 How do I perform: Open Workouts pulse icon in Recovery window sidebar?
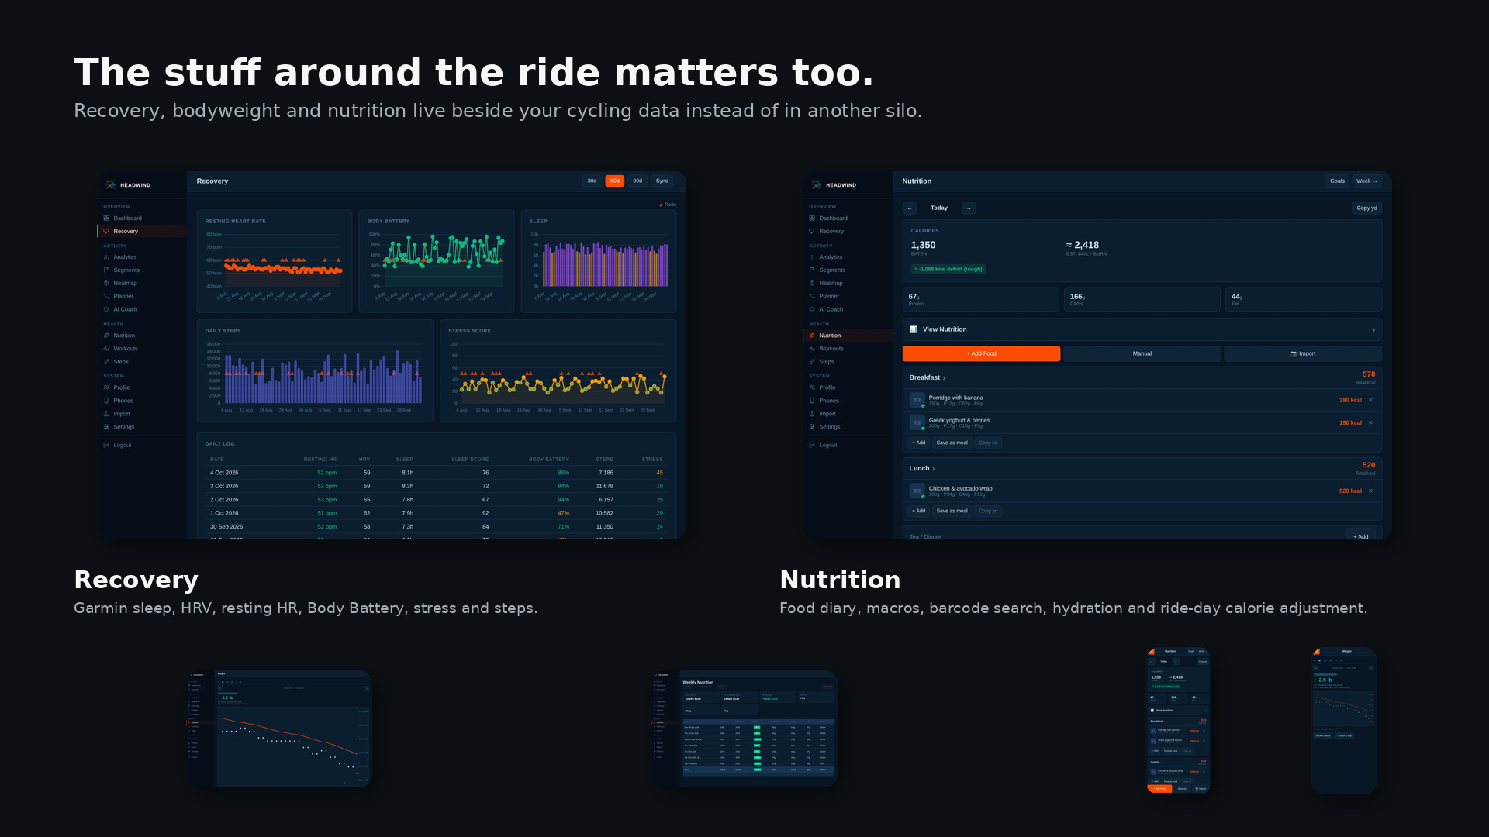tap(106, 349)
